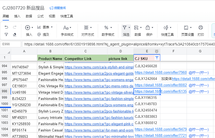Image resolution: width=215 pixels, height=138 pixels.
Task: Click the cell reference box showing E998
Action: click(x=11, y=44)
